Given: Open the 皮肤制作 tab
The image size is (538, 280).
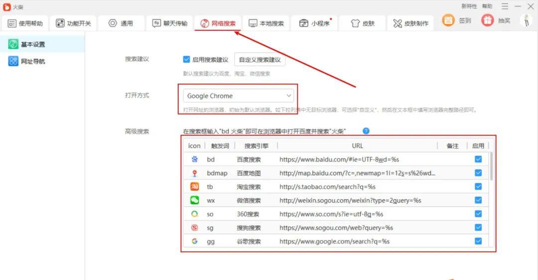Looking at the screenshot, I should click(x=410, y=23).
